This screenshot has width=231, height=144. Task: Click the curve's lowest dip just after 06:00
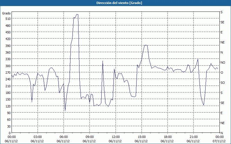[65, 111]
